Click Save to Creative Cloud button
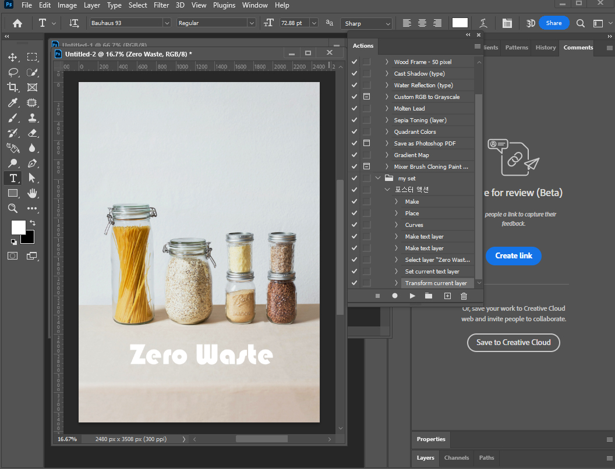The width and height of the screenshot is (615, 469). pyautogui.click(x=513, y=343)
